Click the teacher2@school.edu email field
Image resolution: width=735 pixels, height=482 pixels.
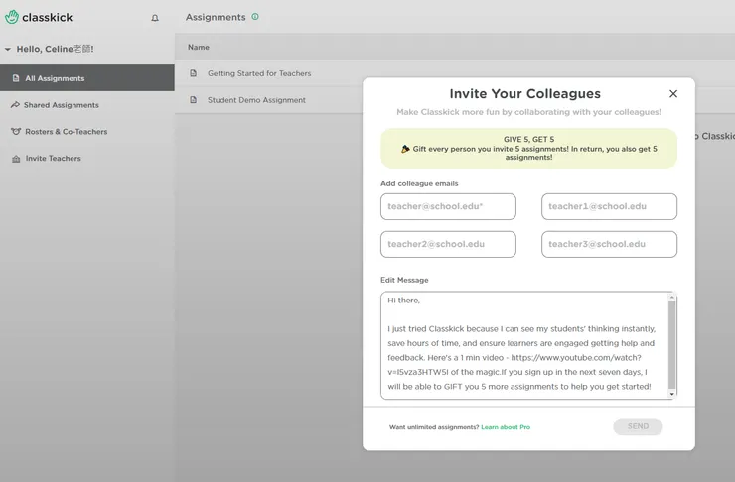tap(448, 244)
